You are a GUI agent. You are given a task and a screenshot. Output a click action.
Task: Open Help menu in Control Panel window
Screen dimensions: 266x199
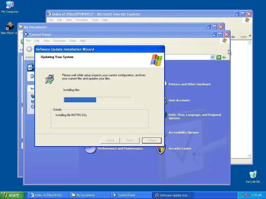pos(82,41)
